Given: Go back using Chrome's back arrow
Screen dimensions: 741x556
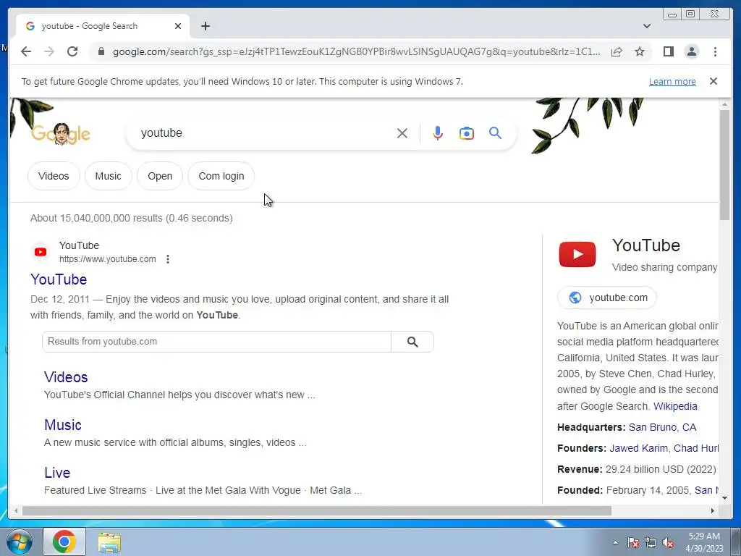Looking at the screenshot, I should pyautogui.click(x=26, y=51).
